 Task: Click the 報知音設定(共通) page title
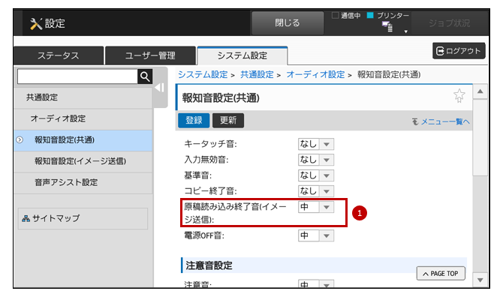pyautogui.click(x=221, y=98)
